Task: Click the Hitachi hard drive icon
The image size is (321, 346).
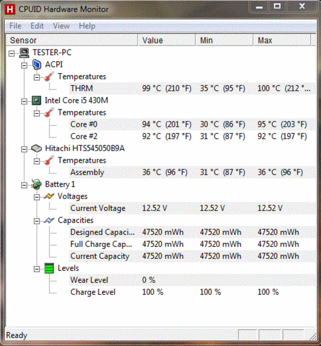Action: pyautogui.click(x=37, y=149)
